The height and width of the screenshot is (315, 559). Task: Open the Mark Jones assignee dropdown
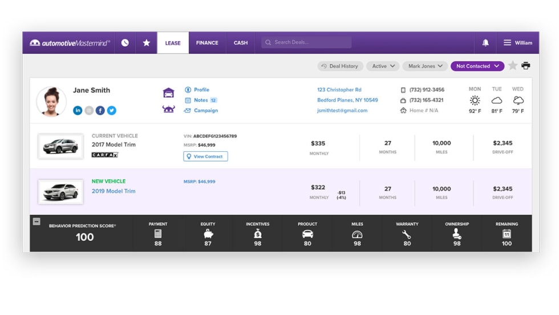coord(425,66)
